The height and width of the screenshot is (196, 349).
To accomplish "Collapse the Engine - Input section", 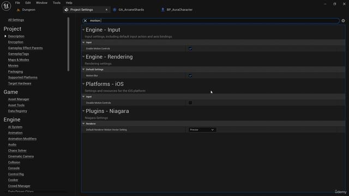I will pos(83,29).
